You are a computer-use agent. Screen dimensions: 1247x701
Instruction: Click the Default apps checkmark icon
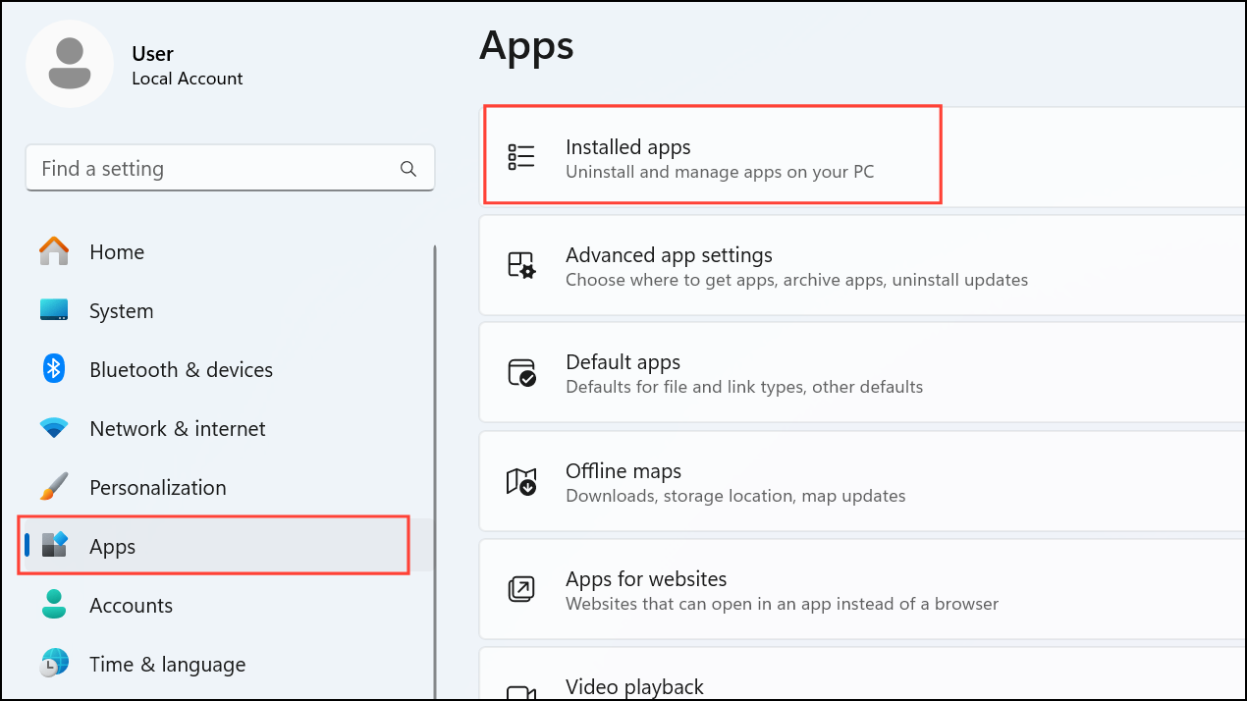(521, 373)
